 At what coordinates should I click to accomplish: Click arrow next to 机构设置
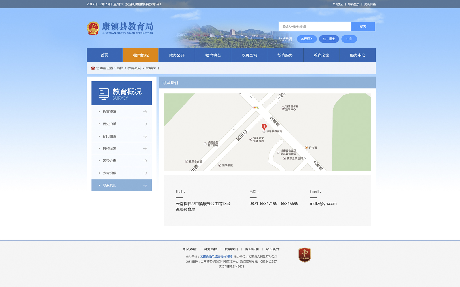click(145, 149)
